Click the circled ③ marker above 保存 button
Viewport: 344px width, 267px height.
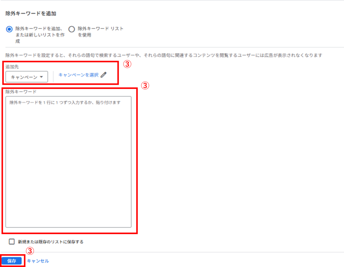coord(30,251)
